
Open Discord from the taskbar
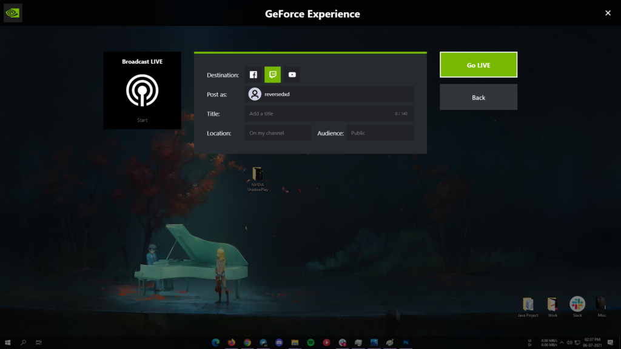(279, 342)
